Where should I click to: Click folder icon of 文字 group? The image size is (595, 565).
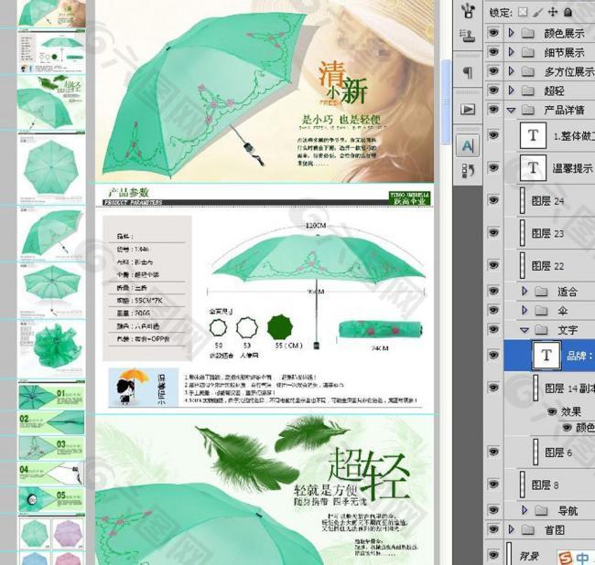point(541,330)
